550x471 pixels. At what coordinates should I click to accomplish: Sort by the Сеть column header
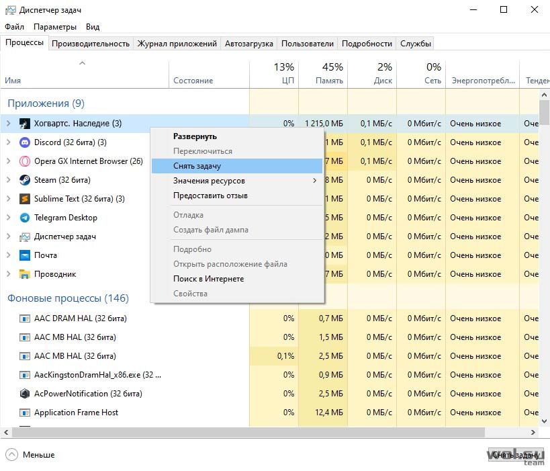pos(421,74)
